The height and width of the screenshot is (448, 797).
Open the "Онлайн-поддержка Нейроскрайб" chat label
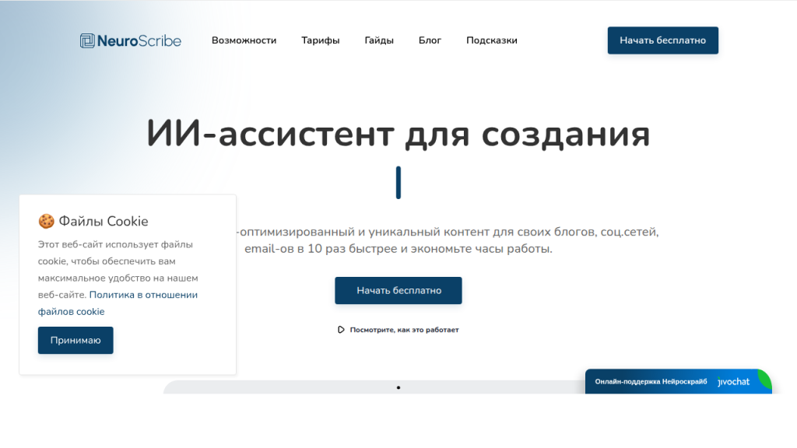[651, 382]
